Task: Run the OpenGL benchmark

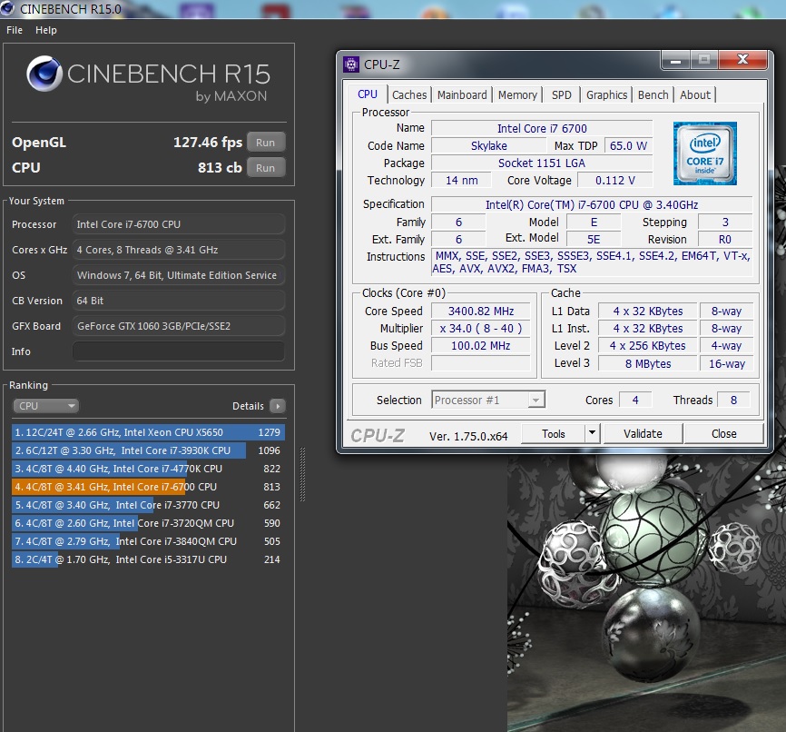Action: (x=265, y=143)
